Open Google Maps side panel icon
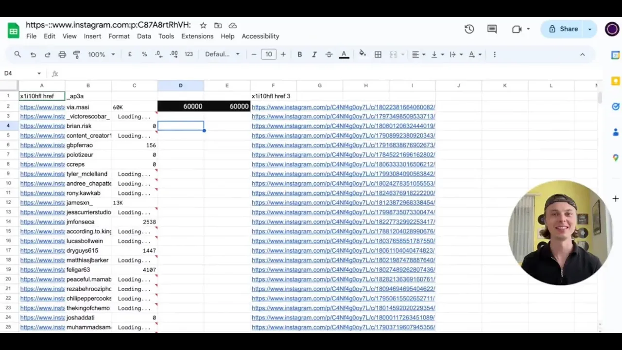This screenshot has width=622, height=350. tap(615, 158)
